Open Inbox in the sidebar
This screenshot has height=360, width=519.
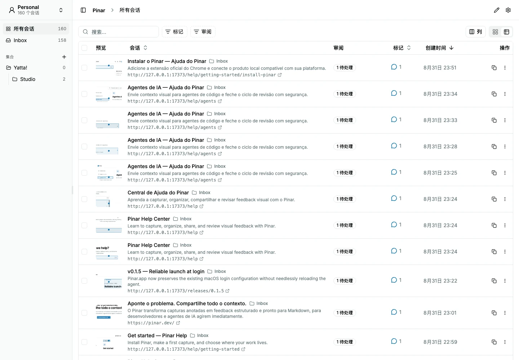(x=36, y=40)
